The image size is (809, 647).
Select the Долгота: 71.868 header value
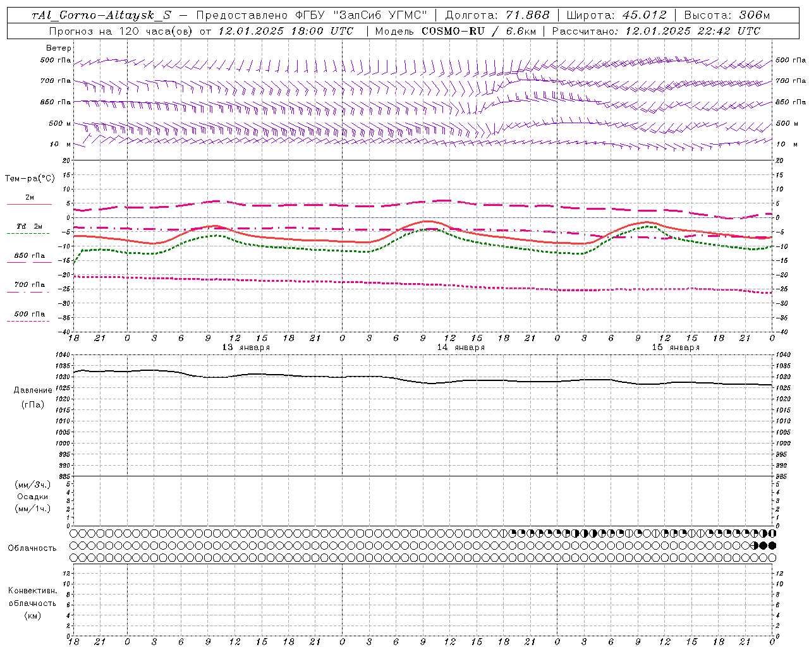tap(497, 15)
